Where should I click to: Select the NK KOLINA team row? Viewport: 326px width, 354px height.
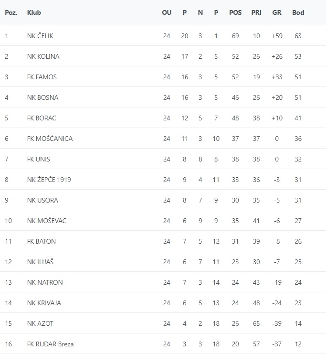43,56
